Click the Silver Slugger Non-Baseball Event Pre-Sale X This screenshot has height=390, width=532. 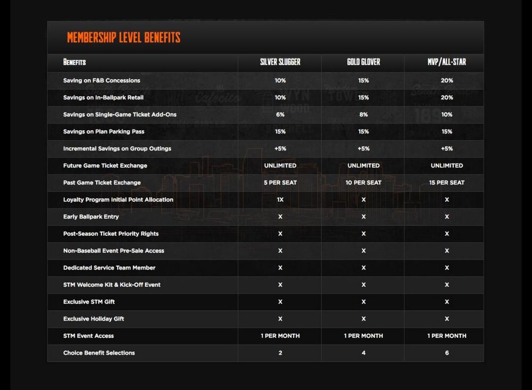point(280,251)
